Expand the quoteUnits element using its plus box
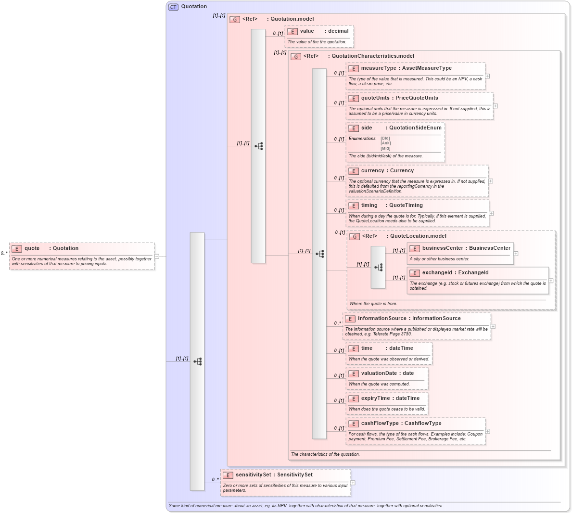This screenshot has width=572, height=513. point(494,105)
